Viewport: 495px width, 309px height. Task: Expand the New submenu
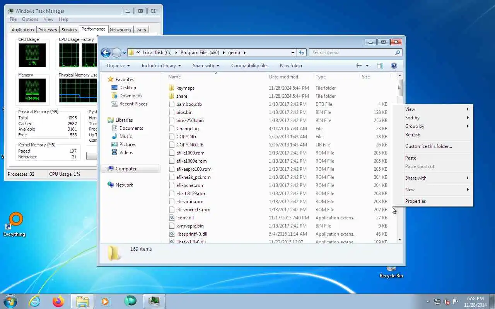pyautogui.click(x=433, y=190)
